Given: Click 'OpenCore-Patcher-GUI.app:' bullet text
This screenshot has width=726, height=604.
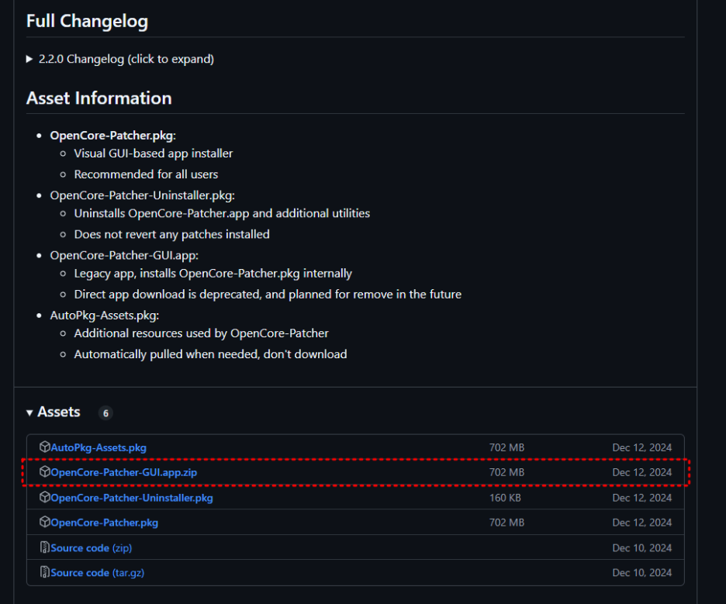Looking at the screenshot, I should 124,256.
